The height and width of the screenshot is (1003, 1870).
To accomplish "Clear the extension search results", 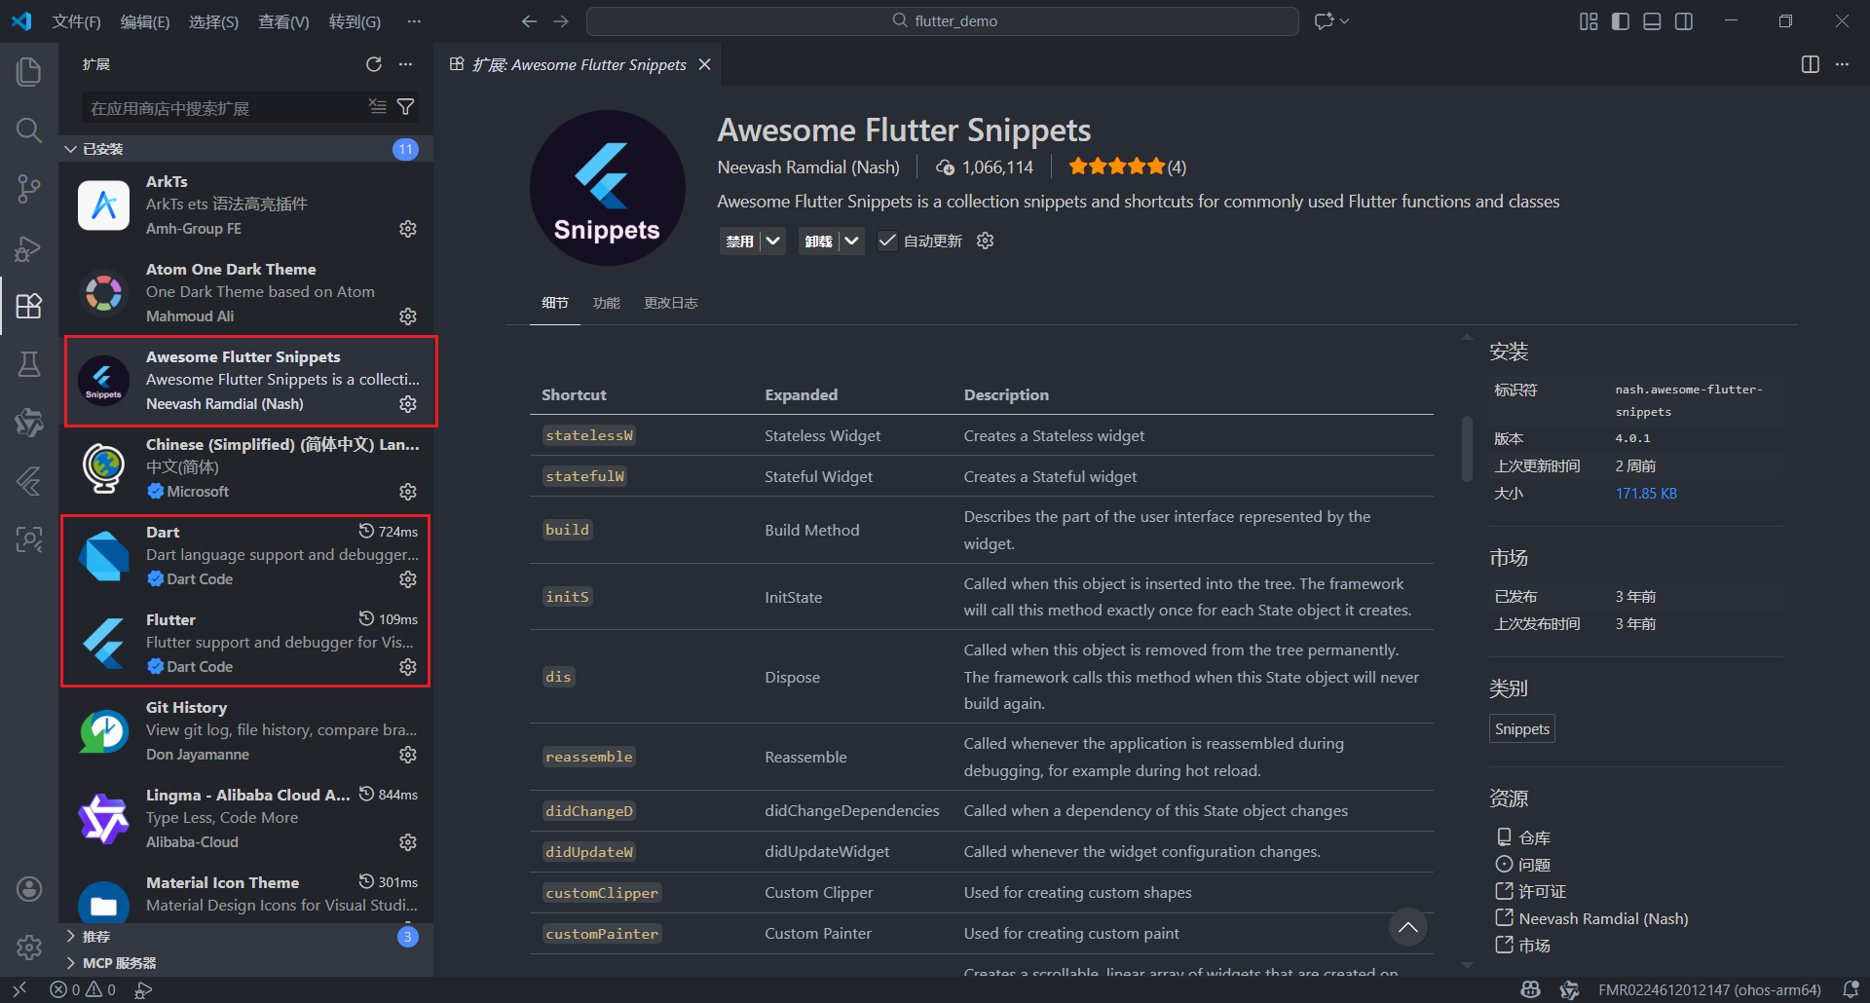I will pyautogui.click(x=378, y=106).
